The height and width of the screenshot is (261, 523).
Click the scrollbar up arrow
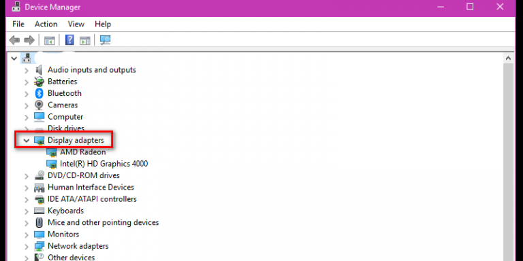508,58
